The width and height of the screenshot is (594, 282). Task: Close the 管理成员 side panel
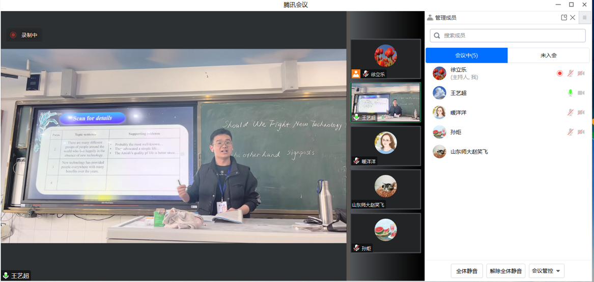pyautogui.click(x=573, y=17)
